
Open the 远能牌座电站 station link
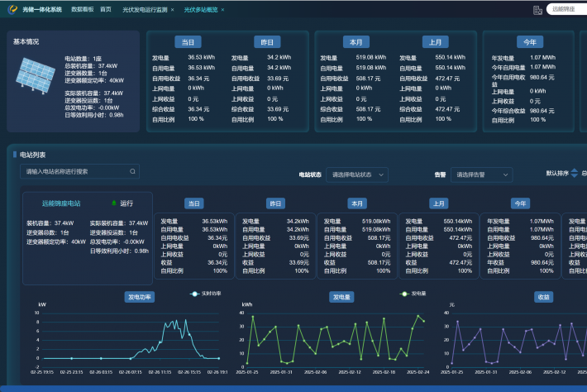tap(61, 203)
